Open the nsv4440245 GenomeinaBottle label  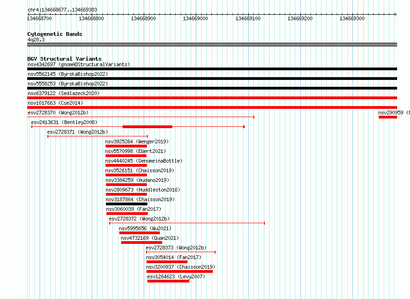tap(144, 161)
